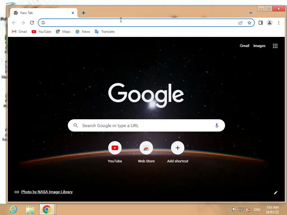
Task: Select the New Tab tab
Action: [43, 13]
